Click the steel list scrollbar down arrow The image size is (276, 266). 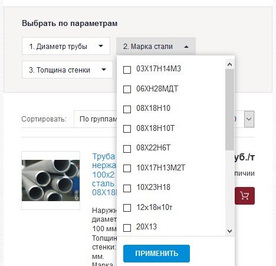[x=229, y=231]
